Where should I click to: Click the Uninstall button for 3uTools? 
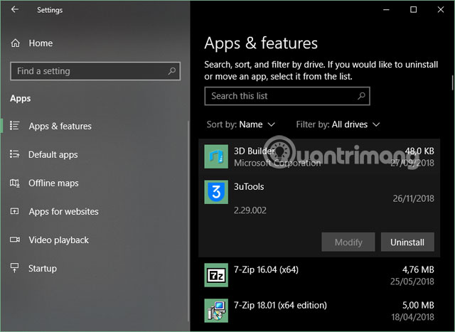(407, 242)
